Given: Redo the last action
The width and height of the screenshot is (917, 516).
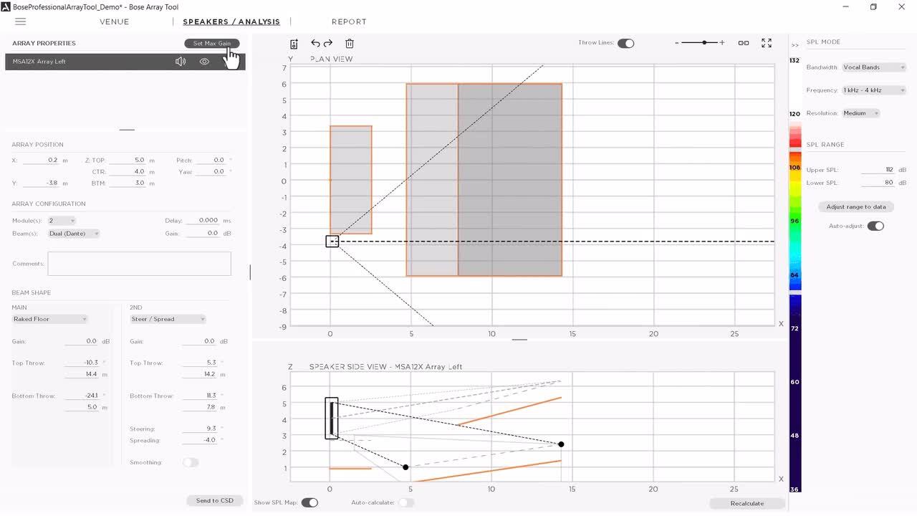Looking at the screenshot, I should (328, 43).
